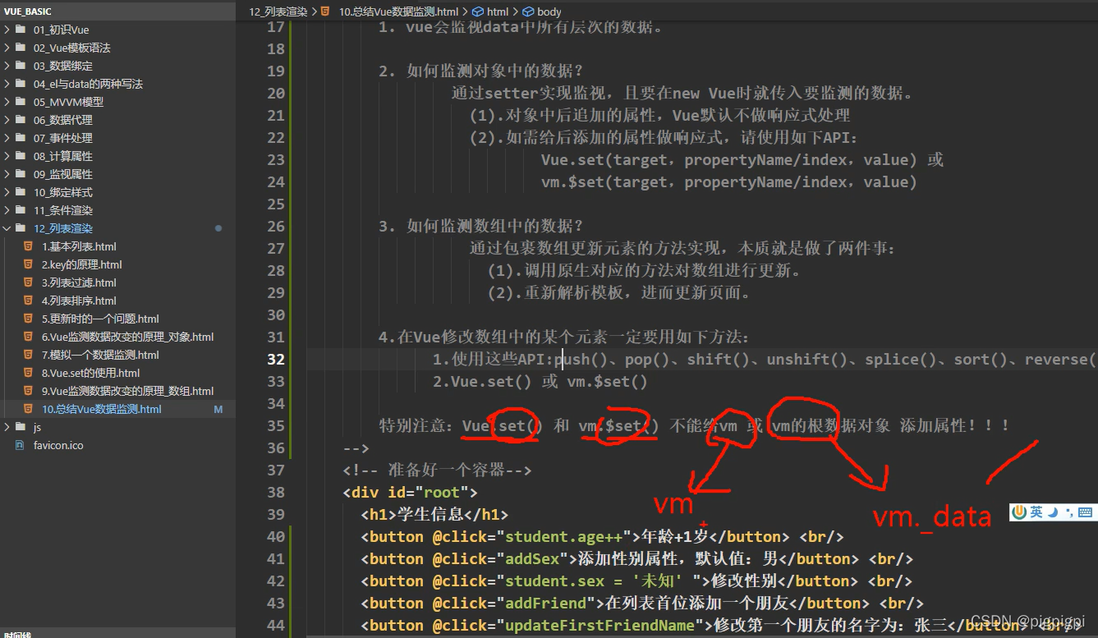Screen dimensions: 1098x638
Task: Click '2. 如何监测对象中的数据?' on line 19
Action: pos(481,71)
